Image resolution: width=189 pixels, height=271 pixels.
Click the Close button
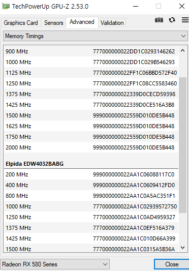(x=172, y=264)
